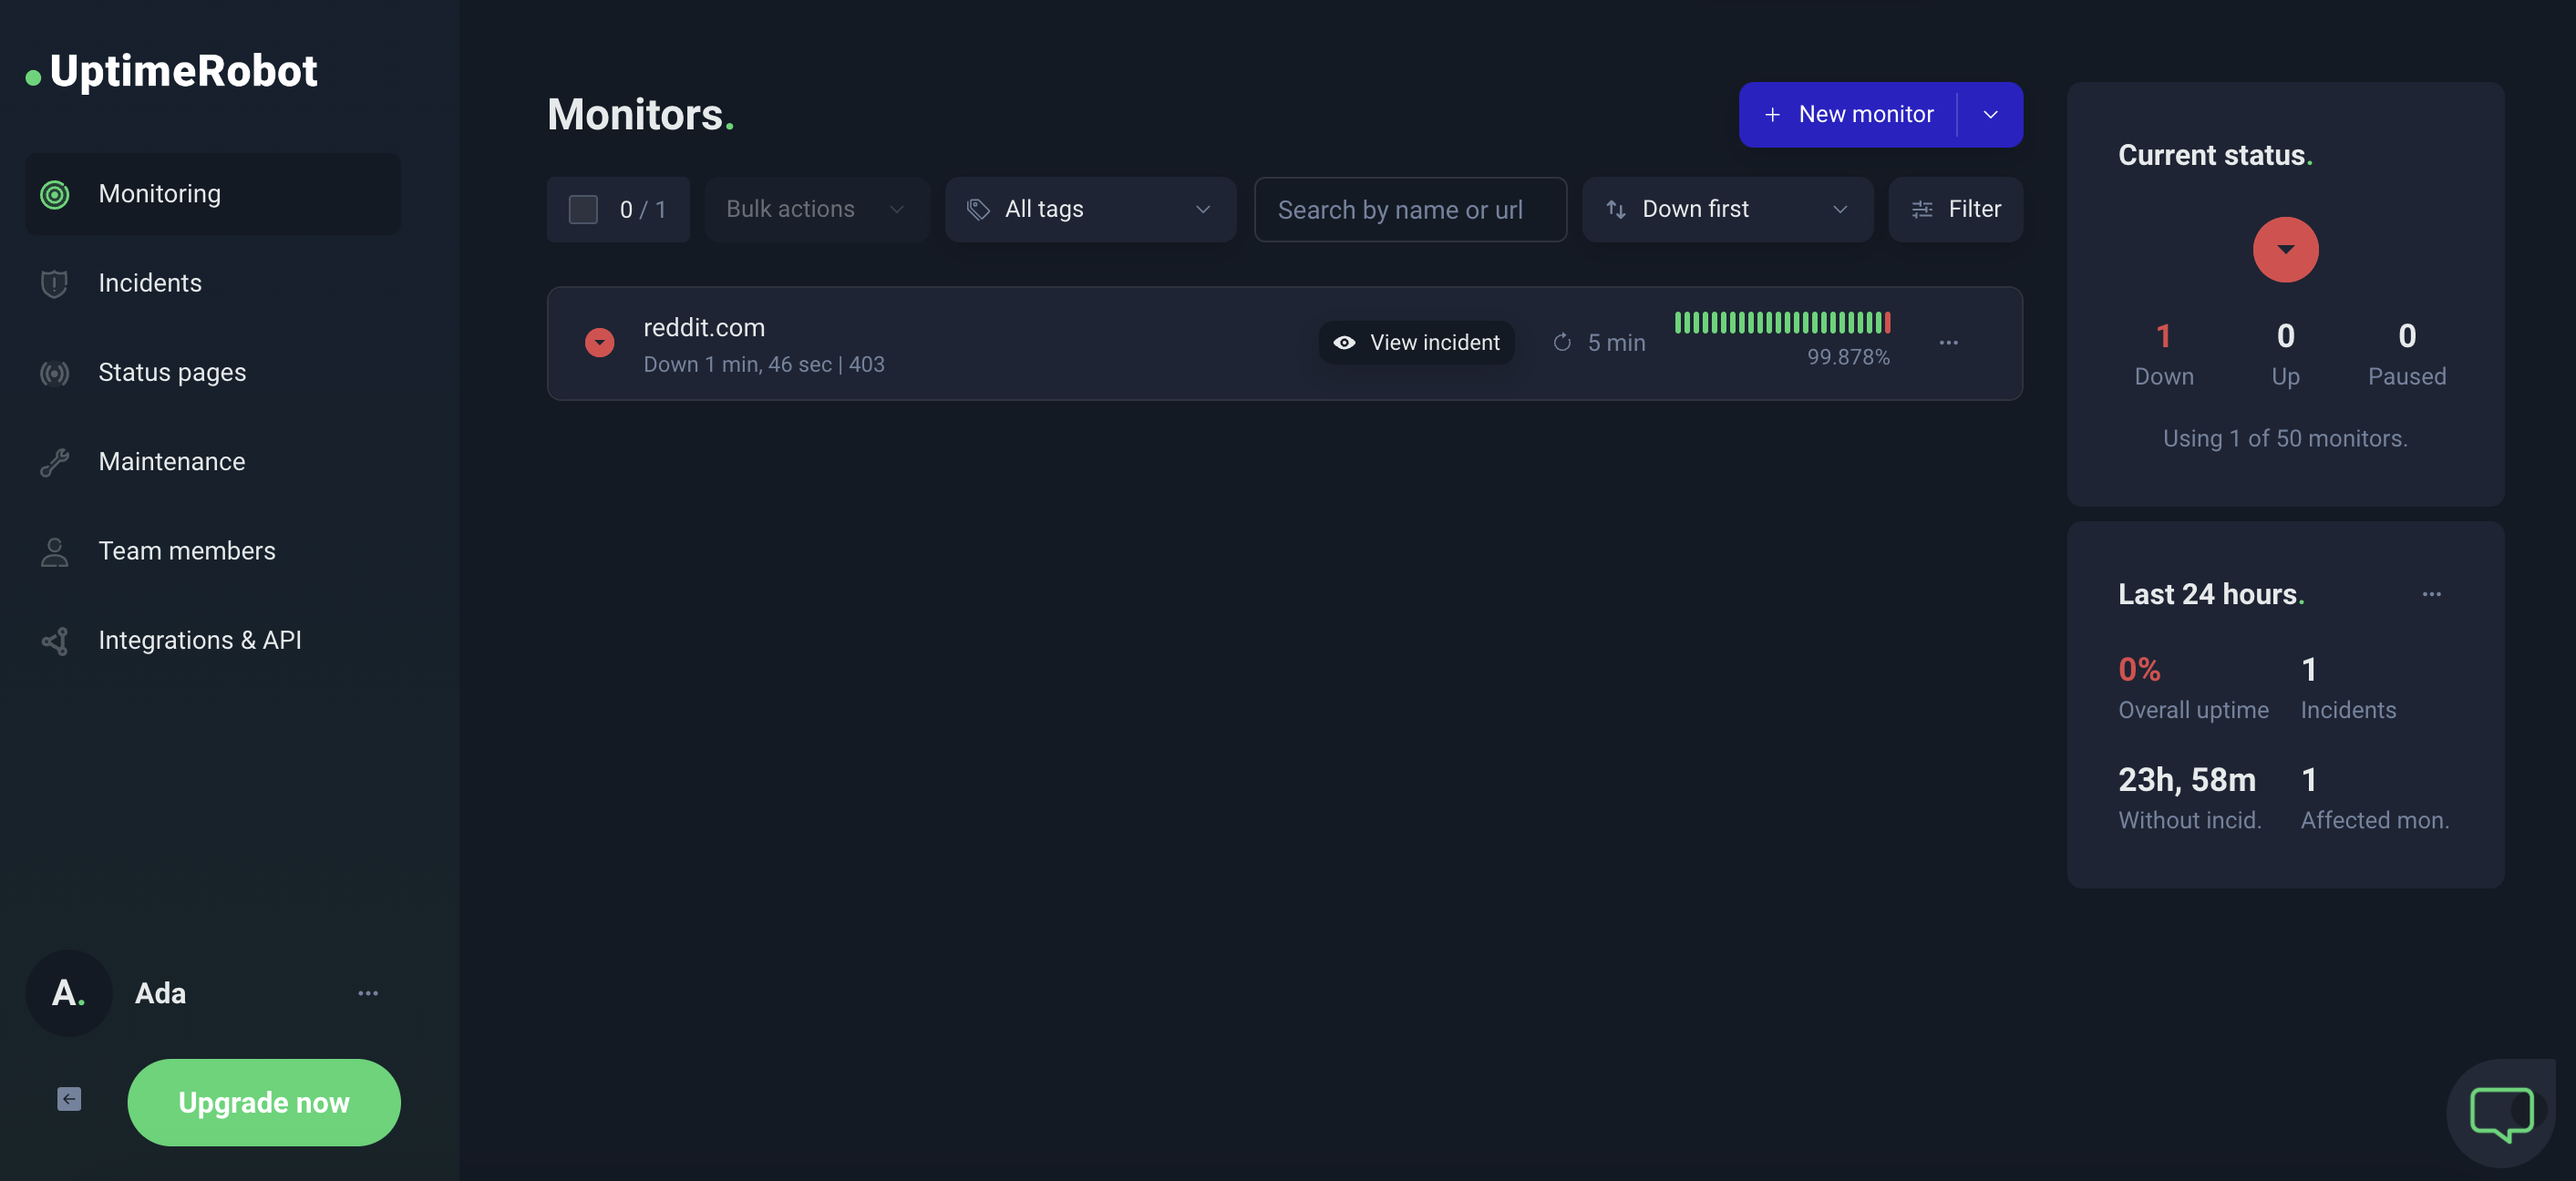Open reddit.com monitor more options
Viewport: 2576px width, 1181px height.
tap(1948, 343)
